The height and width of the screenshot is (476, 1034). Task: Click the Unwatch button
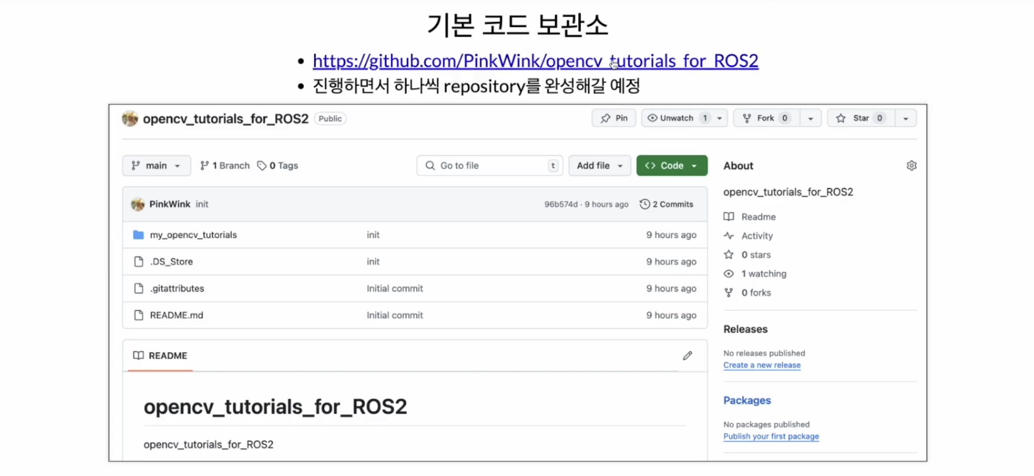676,118
